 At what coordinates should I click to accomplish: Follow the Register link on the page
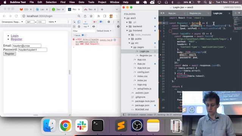click(17, 39)
